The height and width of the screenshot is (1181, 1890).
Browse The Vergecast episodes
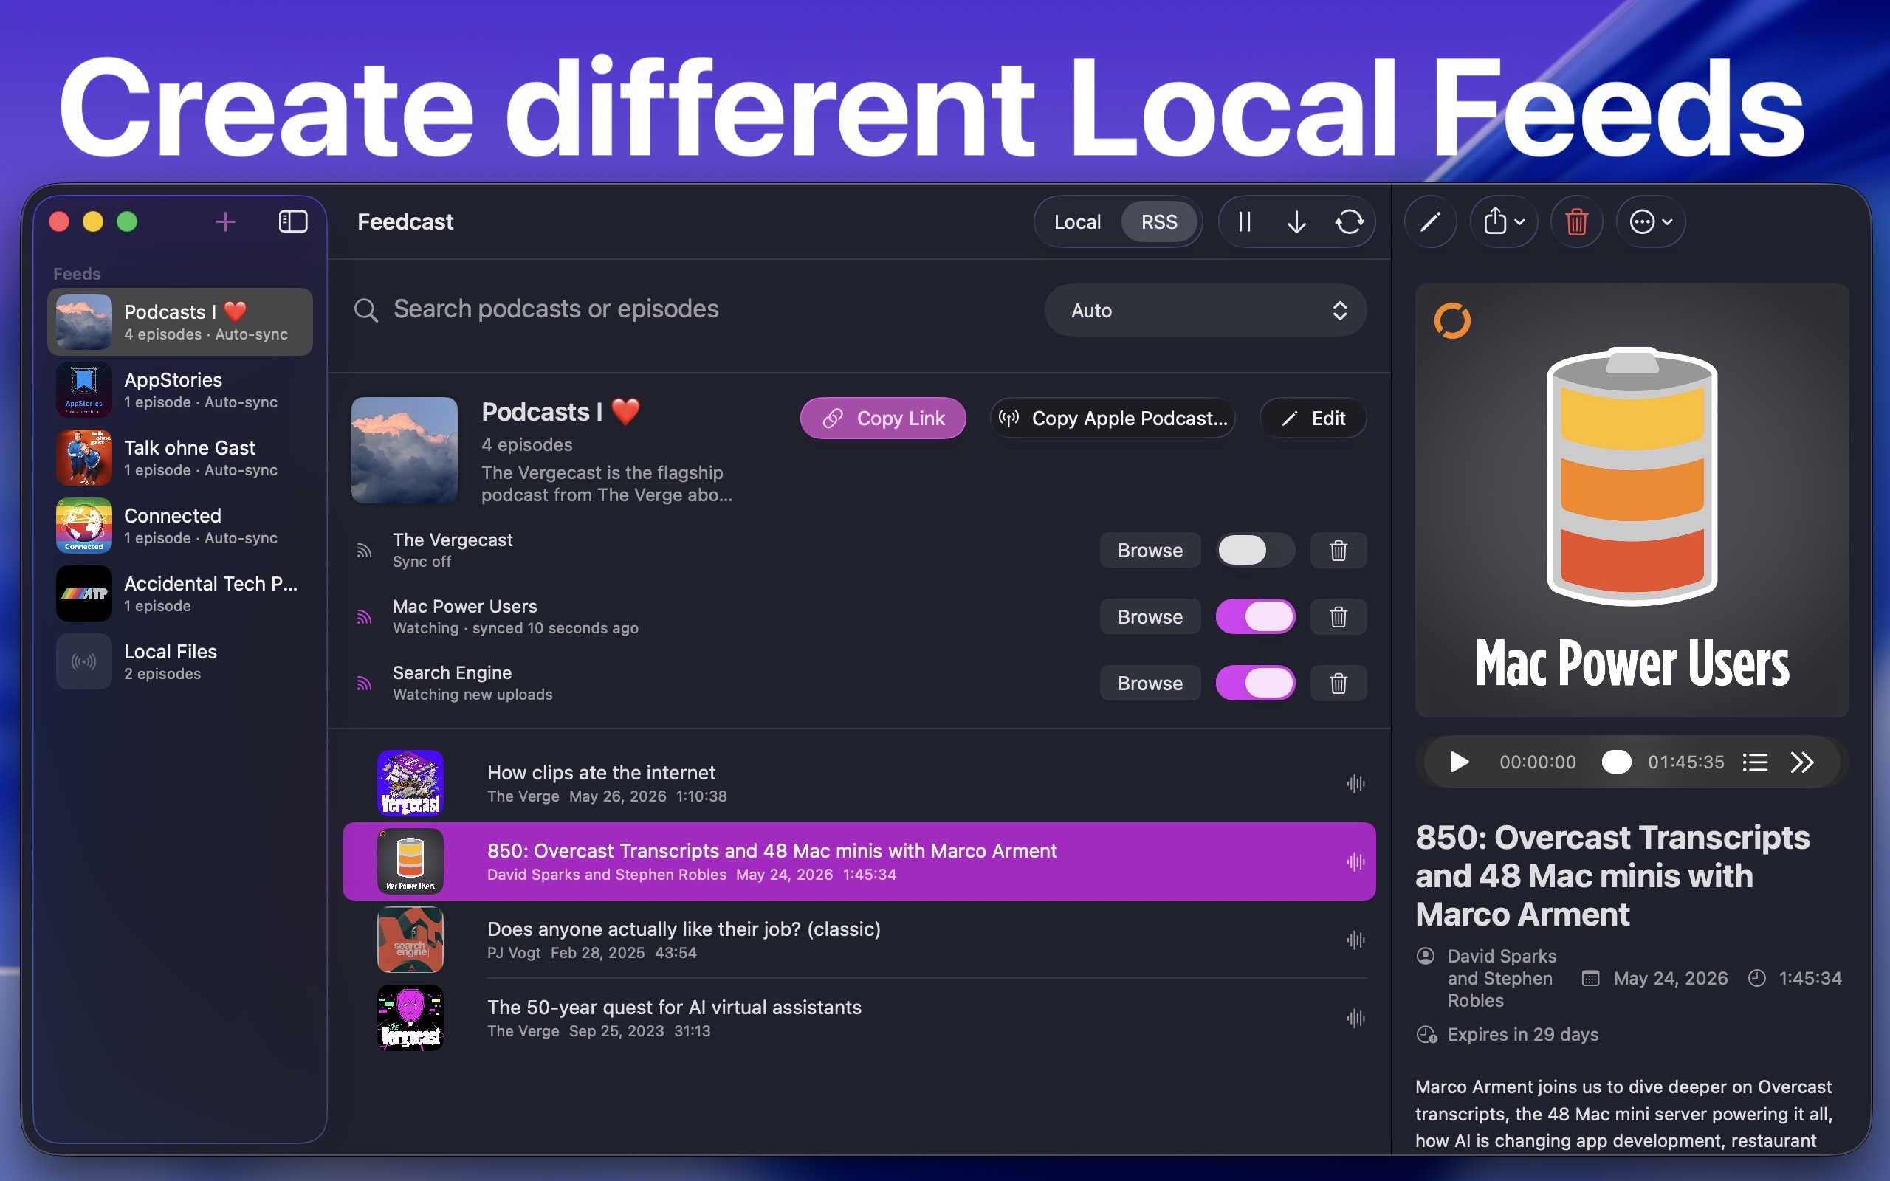click(x=1150, y=551)
